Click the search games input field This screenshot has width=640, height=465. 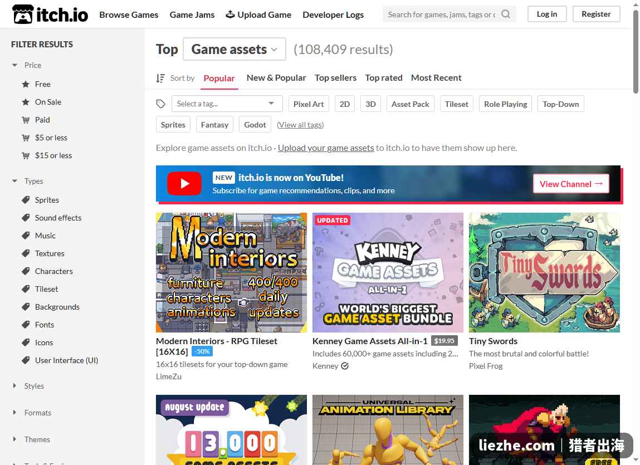tap(442, 14)
